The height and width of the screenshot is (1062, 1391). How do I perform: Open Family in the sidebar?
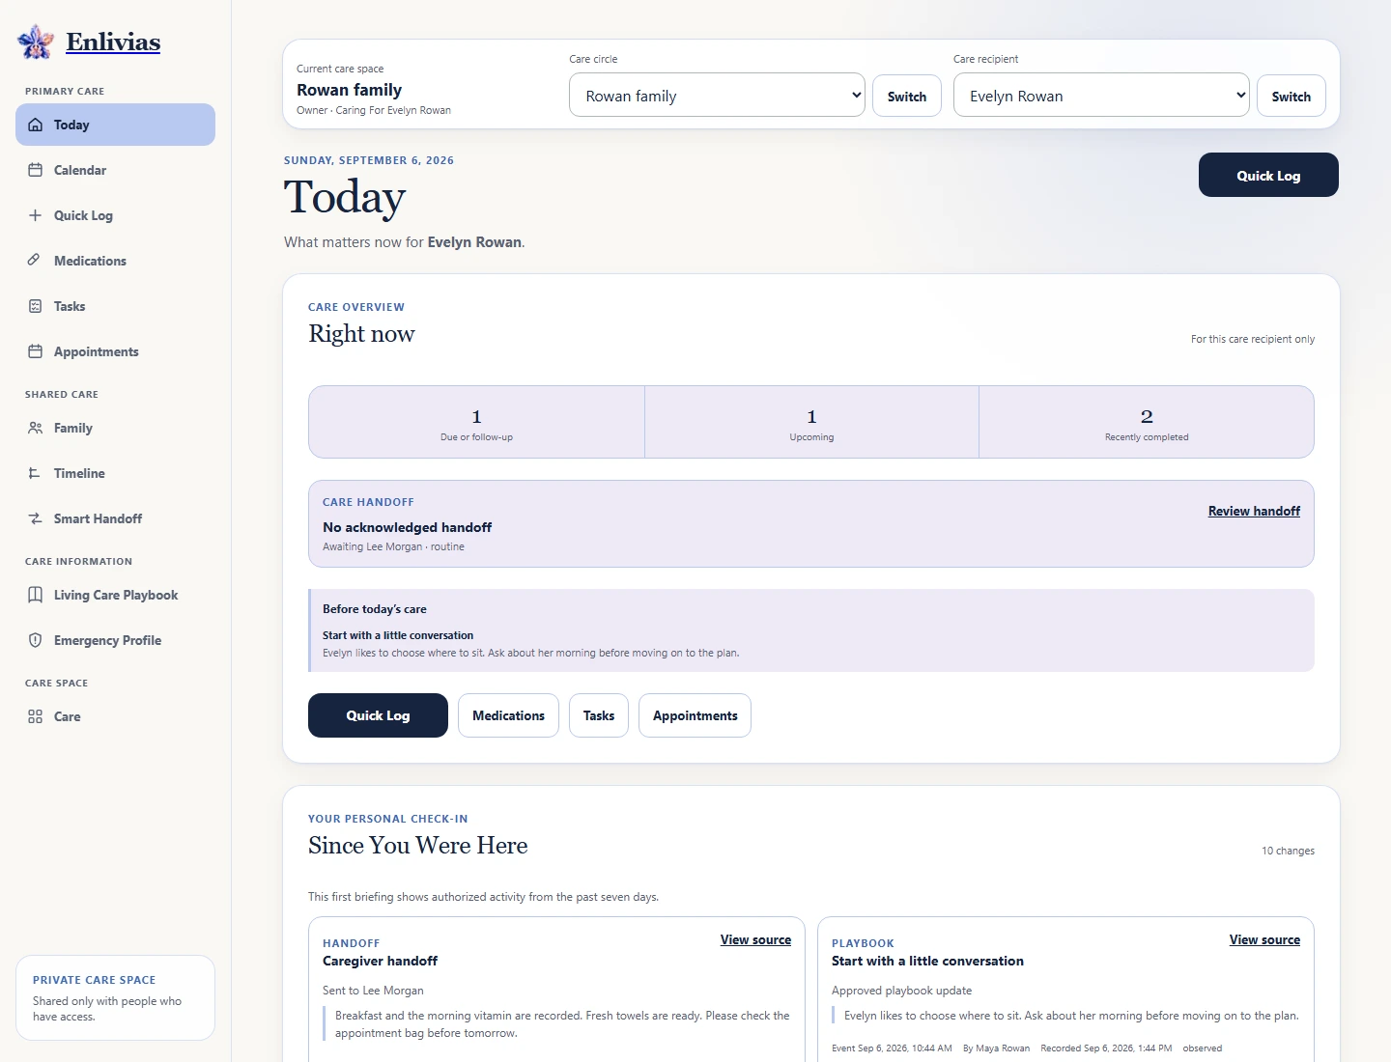pyautogui.click(x=115, y=428)
